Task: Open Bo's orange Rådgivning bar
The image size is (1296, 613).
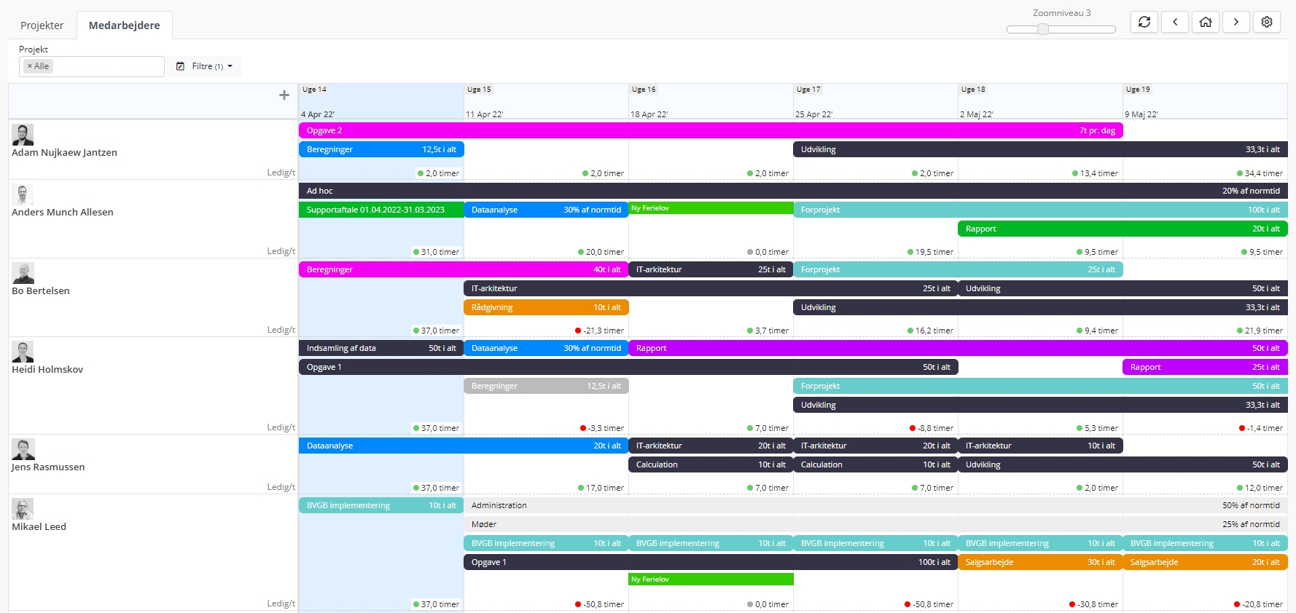Action: (546, 307)
